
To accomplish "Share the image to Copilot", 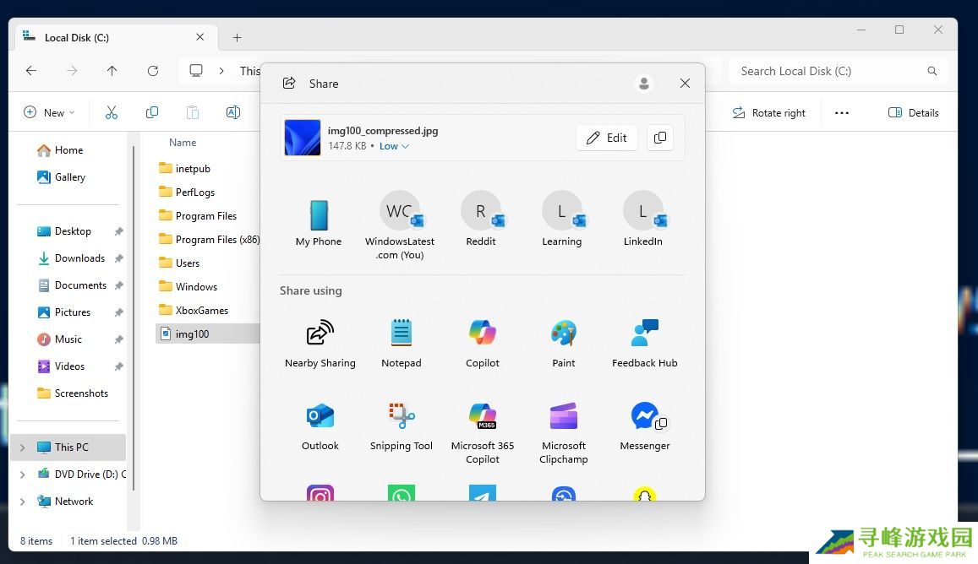I will 482,344.
